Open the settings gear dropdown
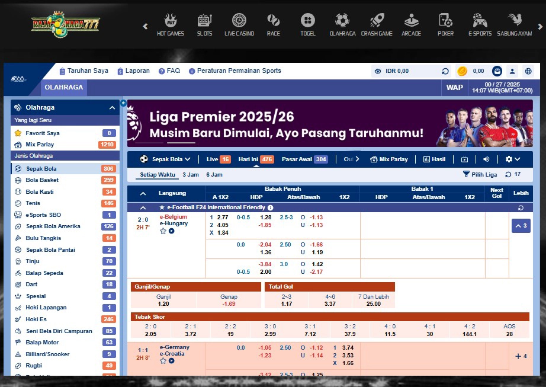 (513, 159)
